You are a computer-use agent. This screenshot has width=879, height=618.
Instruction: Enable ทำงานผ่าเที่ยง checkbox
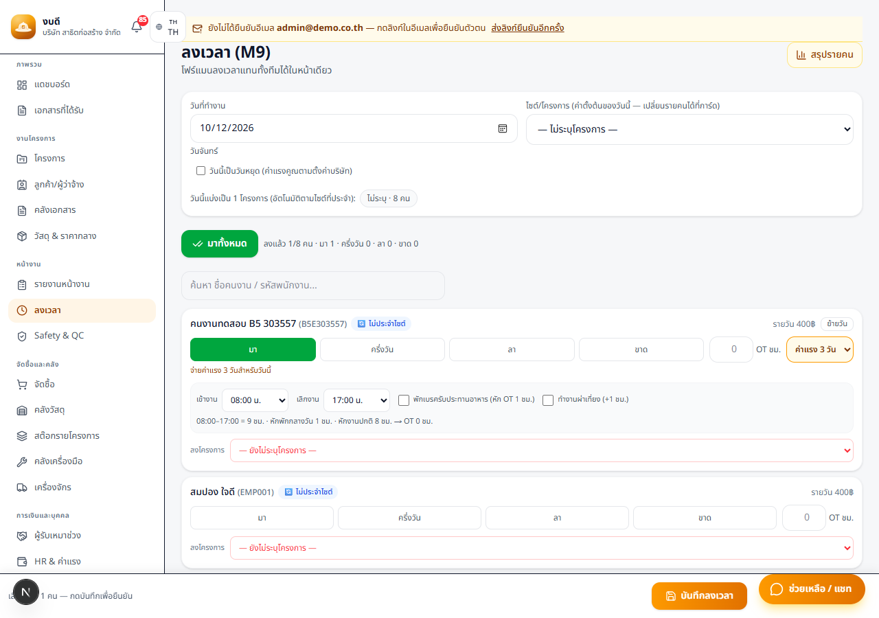(548, 400)
